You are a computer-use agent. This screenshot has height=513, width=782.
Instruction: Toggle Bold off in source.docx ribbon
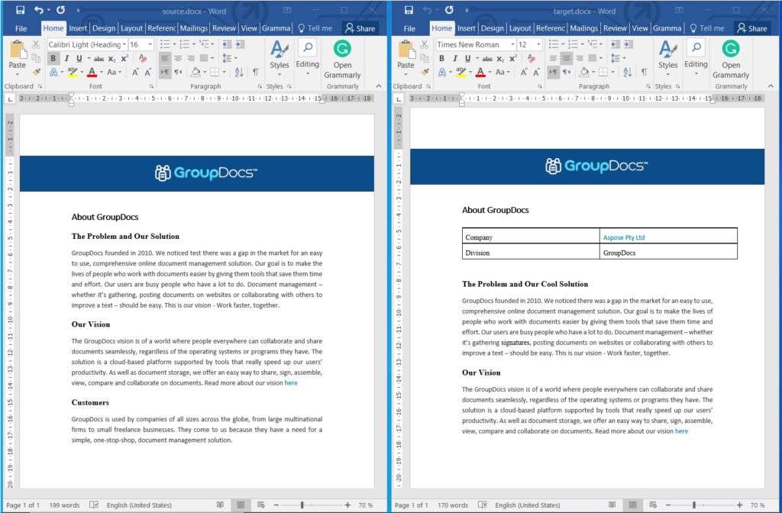coord(53,58)
